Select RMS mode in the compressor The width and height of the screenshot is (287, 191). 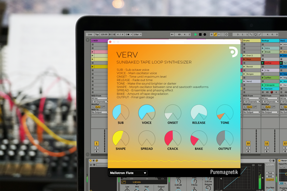[270, 176]
